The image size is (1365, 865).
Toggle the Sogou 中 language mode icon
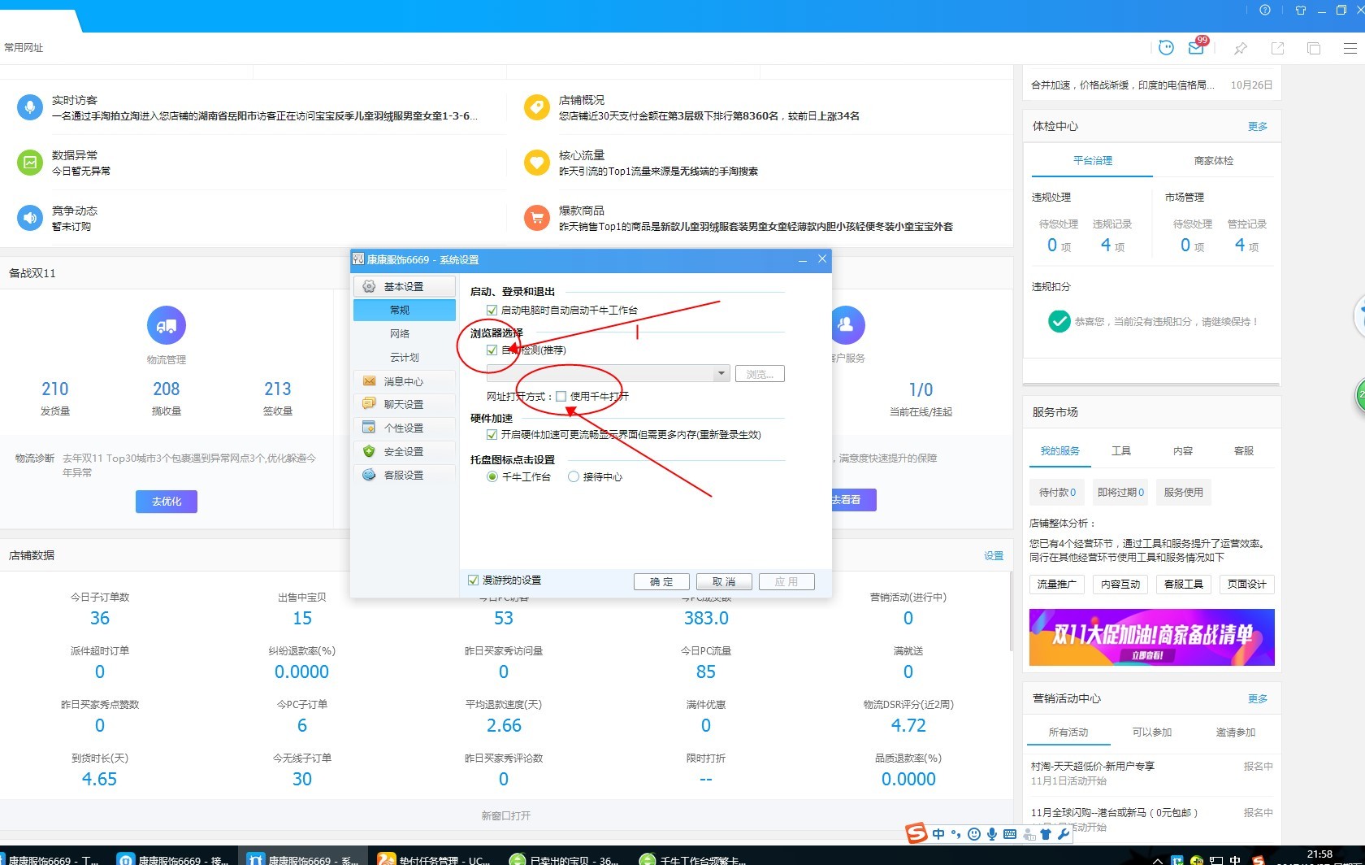click(938, 834)
